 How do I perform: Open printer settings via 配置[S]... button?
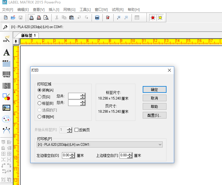point(154,115)
